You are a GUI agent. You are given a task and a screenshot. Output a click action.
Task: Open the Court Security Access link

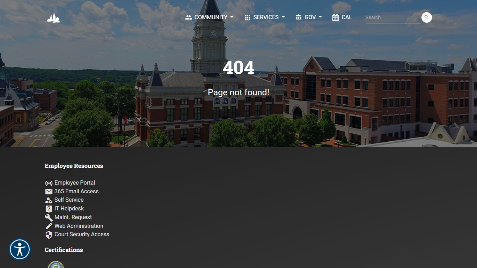pos(82,234)
